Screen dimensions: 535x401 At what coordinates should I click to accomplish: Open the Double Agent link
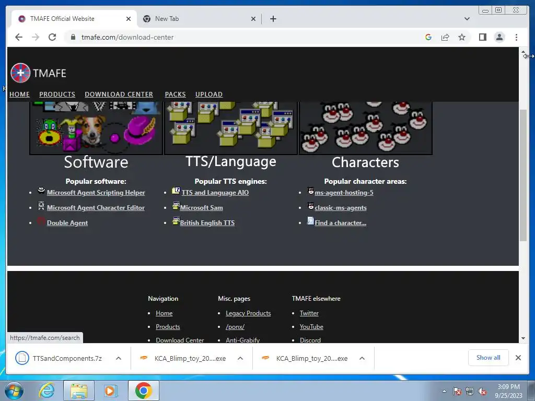point(67,222)
